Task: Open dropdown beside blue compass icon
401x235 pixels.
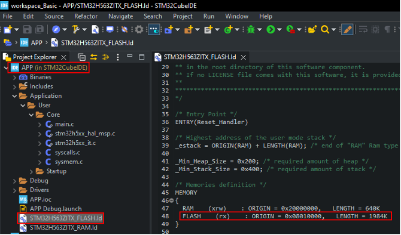Action: tap(65, 30)
